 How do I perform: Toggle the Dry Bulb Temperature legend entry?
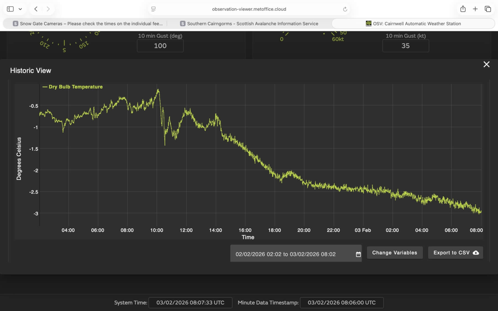click(x=72, y=87)
